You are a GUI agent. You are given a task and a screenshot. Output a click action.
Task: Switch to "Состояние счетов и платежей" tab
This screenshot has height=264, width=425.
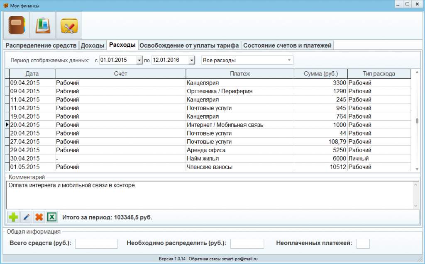click(x=287, y=46)
